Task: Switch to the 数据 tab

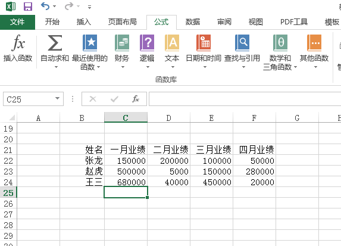Action: pyautogui.click(x=193, y=22)
